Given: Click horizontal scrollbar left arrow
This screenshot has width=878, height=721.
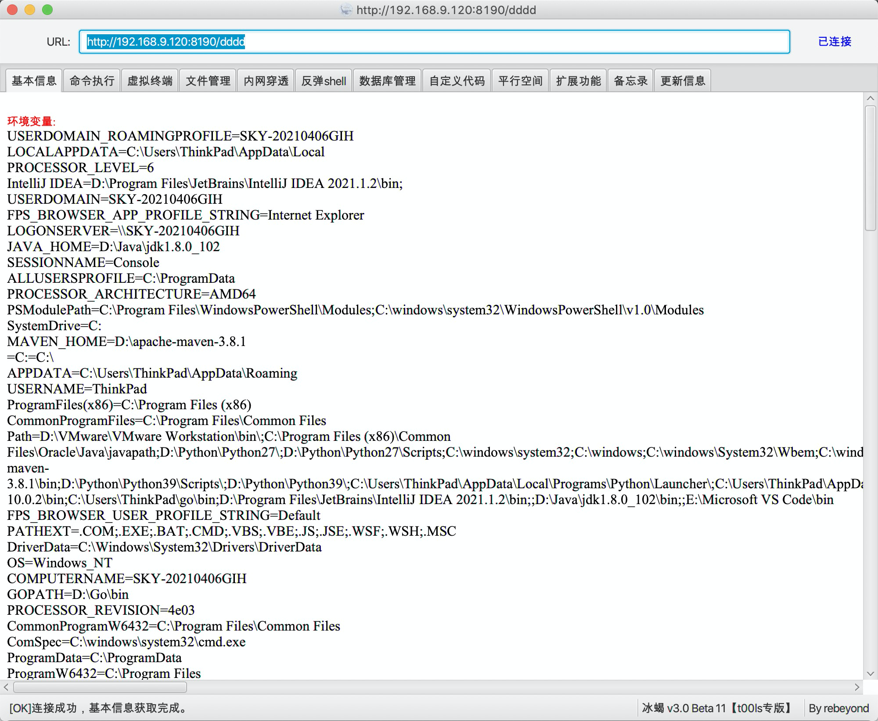Looking at the screenshot, I should point(6,687).
